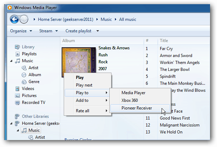
Task: Click the Artist icon under Library Music
Action: click(x=24, y=68)
